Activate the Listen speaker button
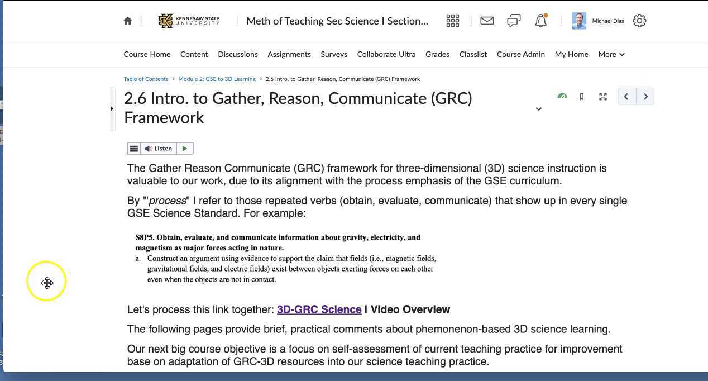This screenshot has width=708, height=381. click(159, 148)
